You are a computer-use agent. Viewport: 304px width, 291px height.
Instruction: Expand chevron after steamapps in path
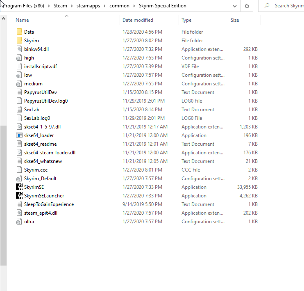[104, 6]
